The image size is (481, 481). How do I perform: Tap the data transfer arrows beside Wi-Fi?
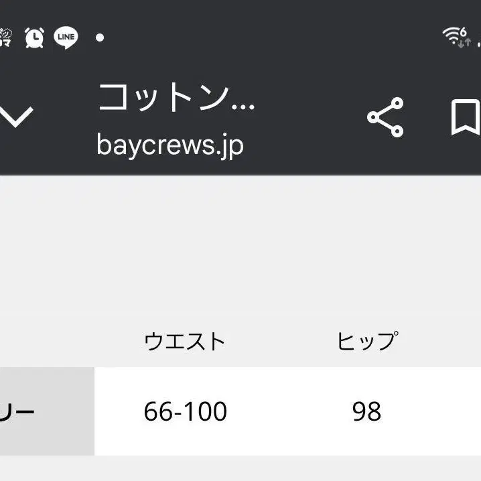pos(464,43)
